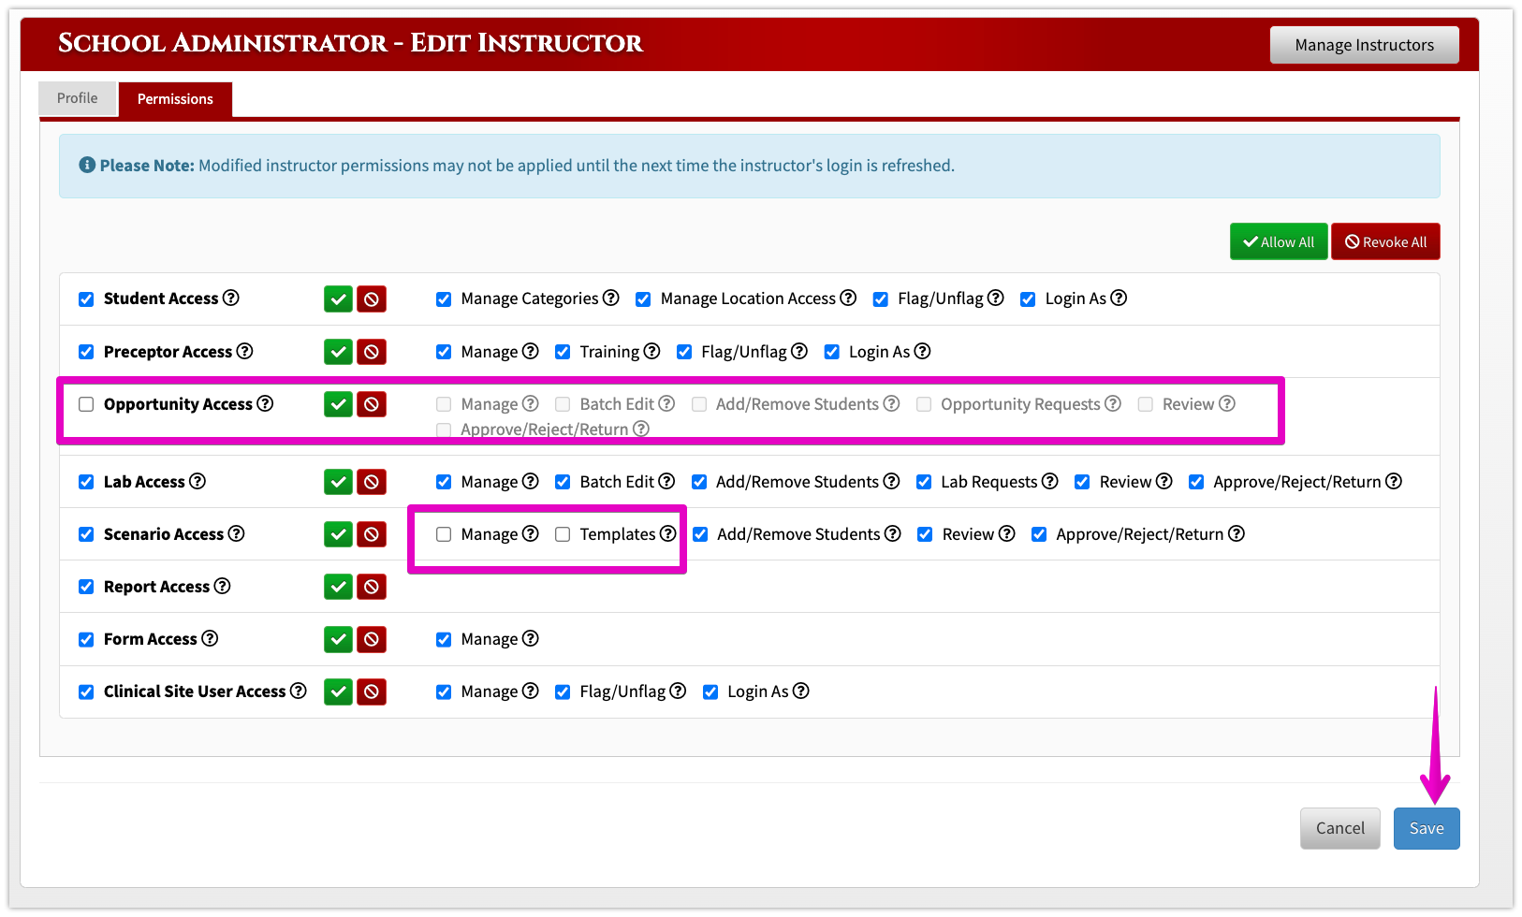Image resolution: width=1522 pixels, height=917 pixels.
Task: Switch to the Profile tab
Action: point(78,97)
